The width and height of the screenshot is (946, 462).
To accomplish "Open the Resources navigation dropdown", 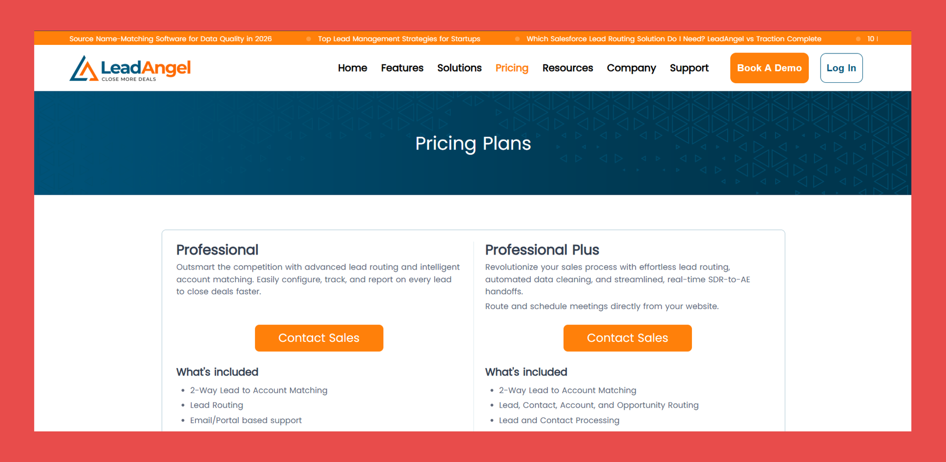I will (568, 68).
